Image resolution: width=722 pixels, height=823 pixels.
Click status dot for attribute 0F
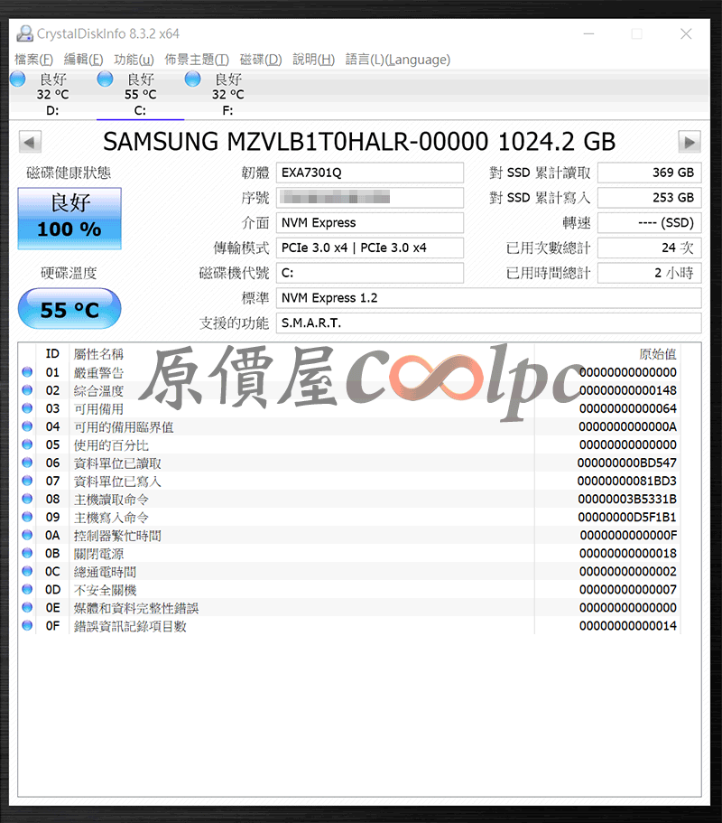(x=27, y=626)
